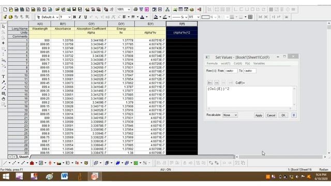
Task: Select column header A(X)
Action: [x=40, y=24]
